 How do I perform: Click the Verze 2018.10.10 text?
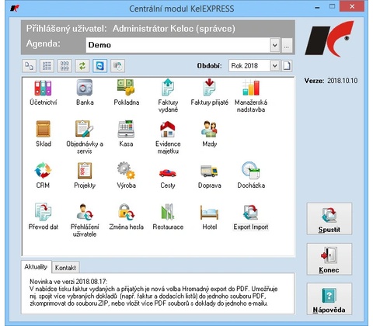click(x=331, y=81)
